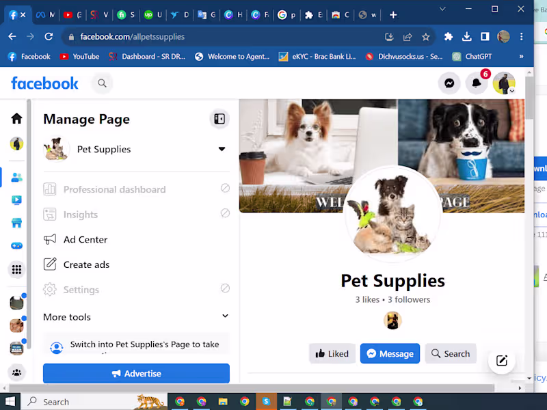547x410 pixels.
Task: Open Skype from taskbar
Action: pos(266,402)
